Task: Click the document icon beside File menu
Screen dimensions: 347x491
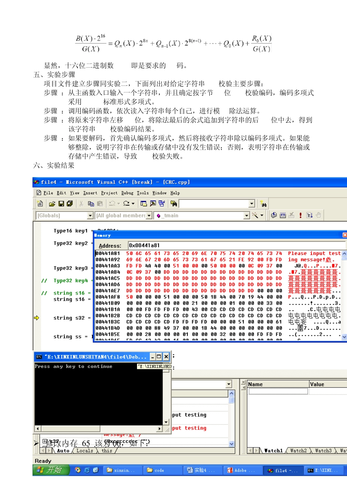Action: [39, 193]
